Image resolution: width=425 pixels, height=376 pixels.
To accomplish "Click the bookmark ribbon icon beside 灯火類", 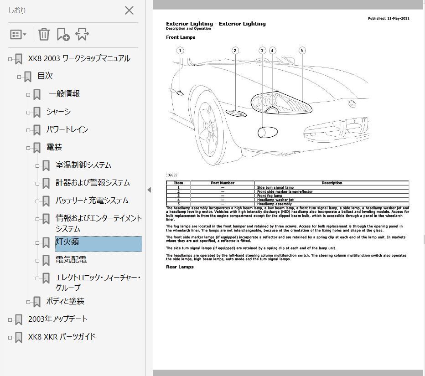I will click(x=46, y=243).
